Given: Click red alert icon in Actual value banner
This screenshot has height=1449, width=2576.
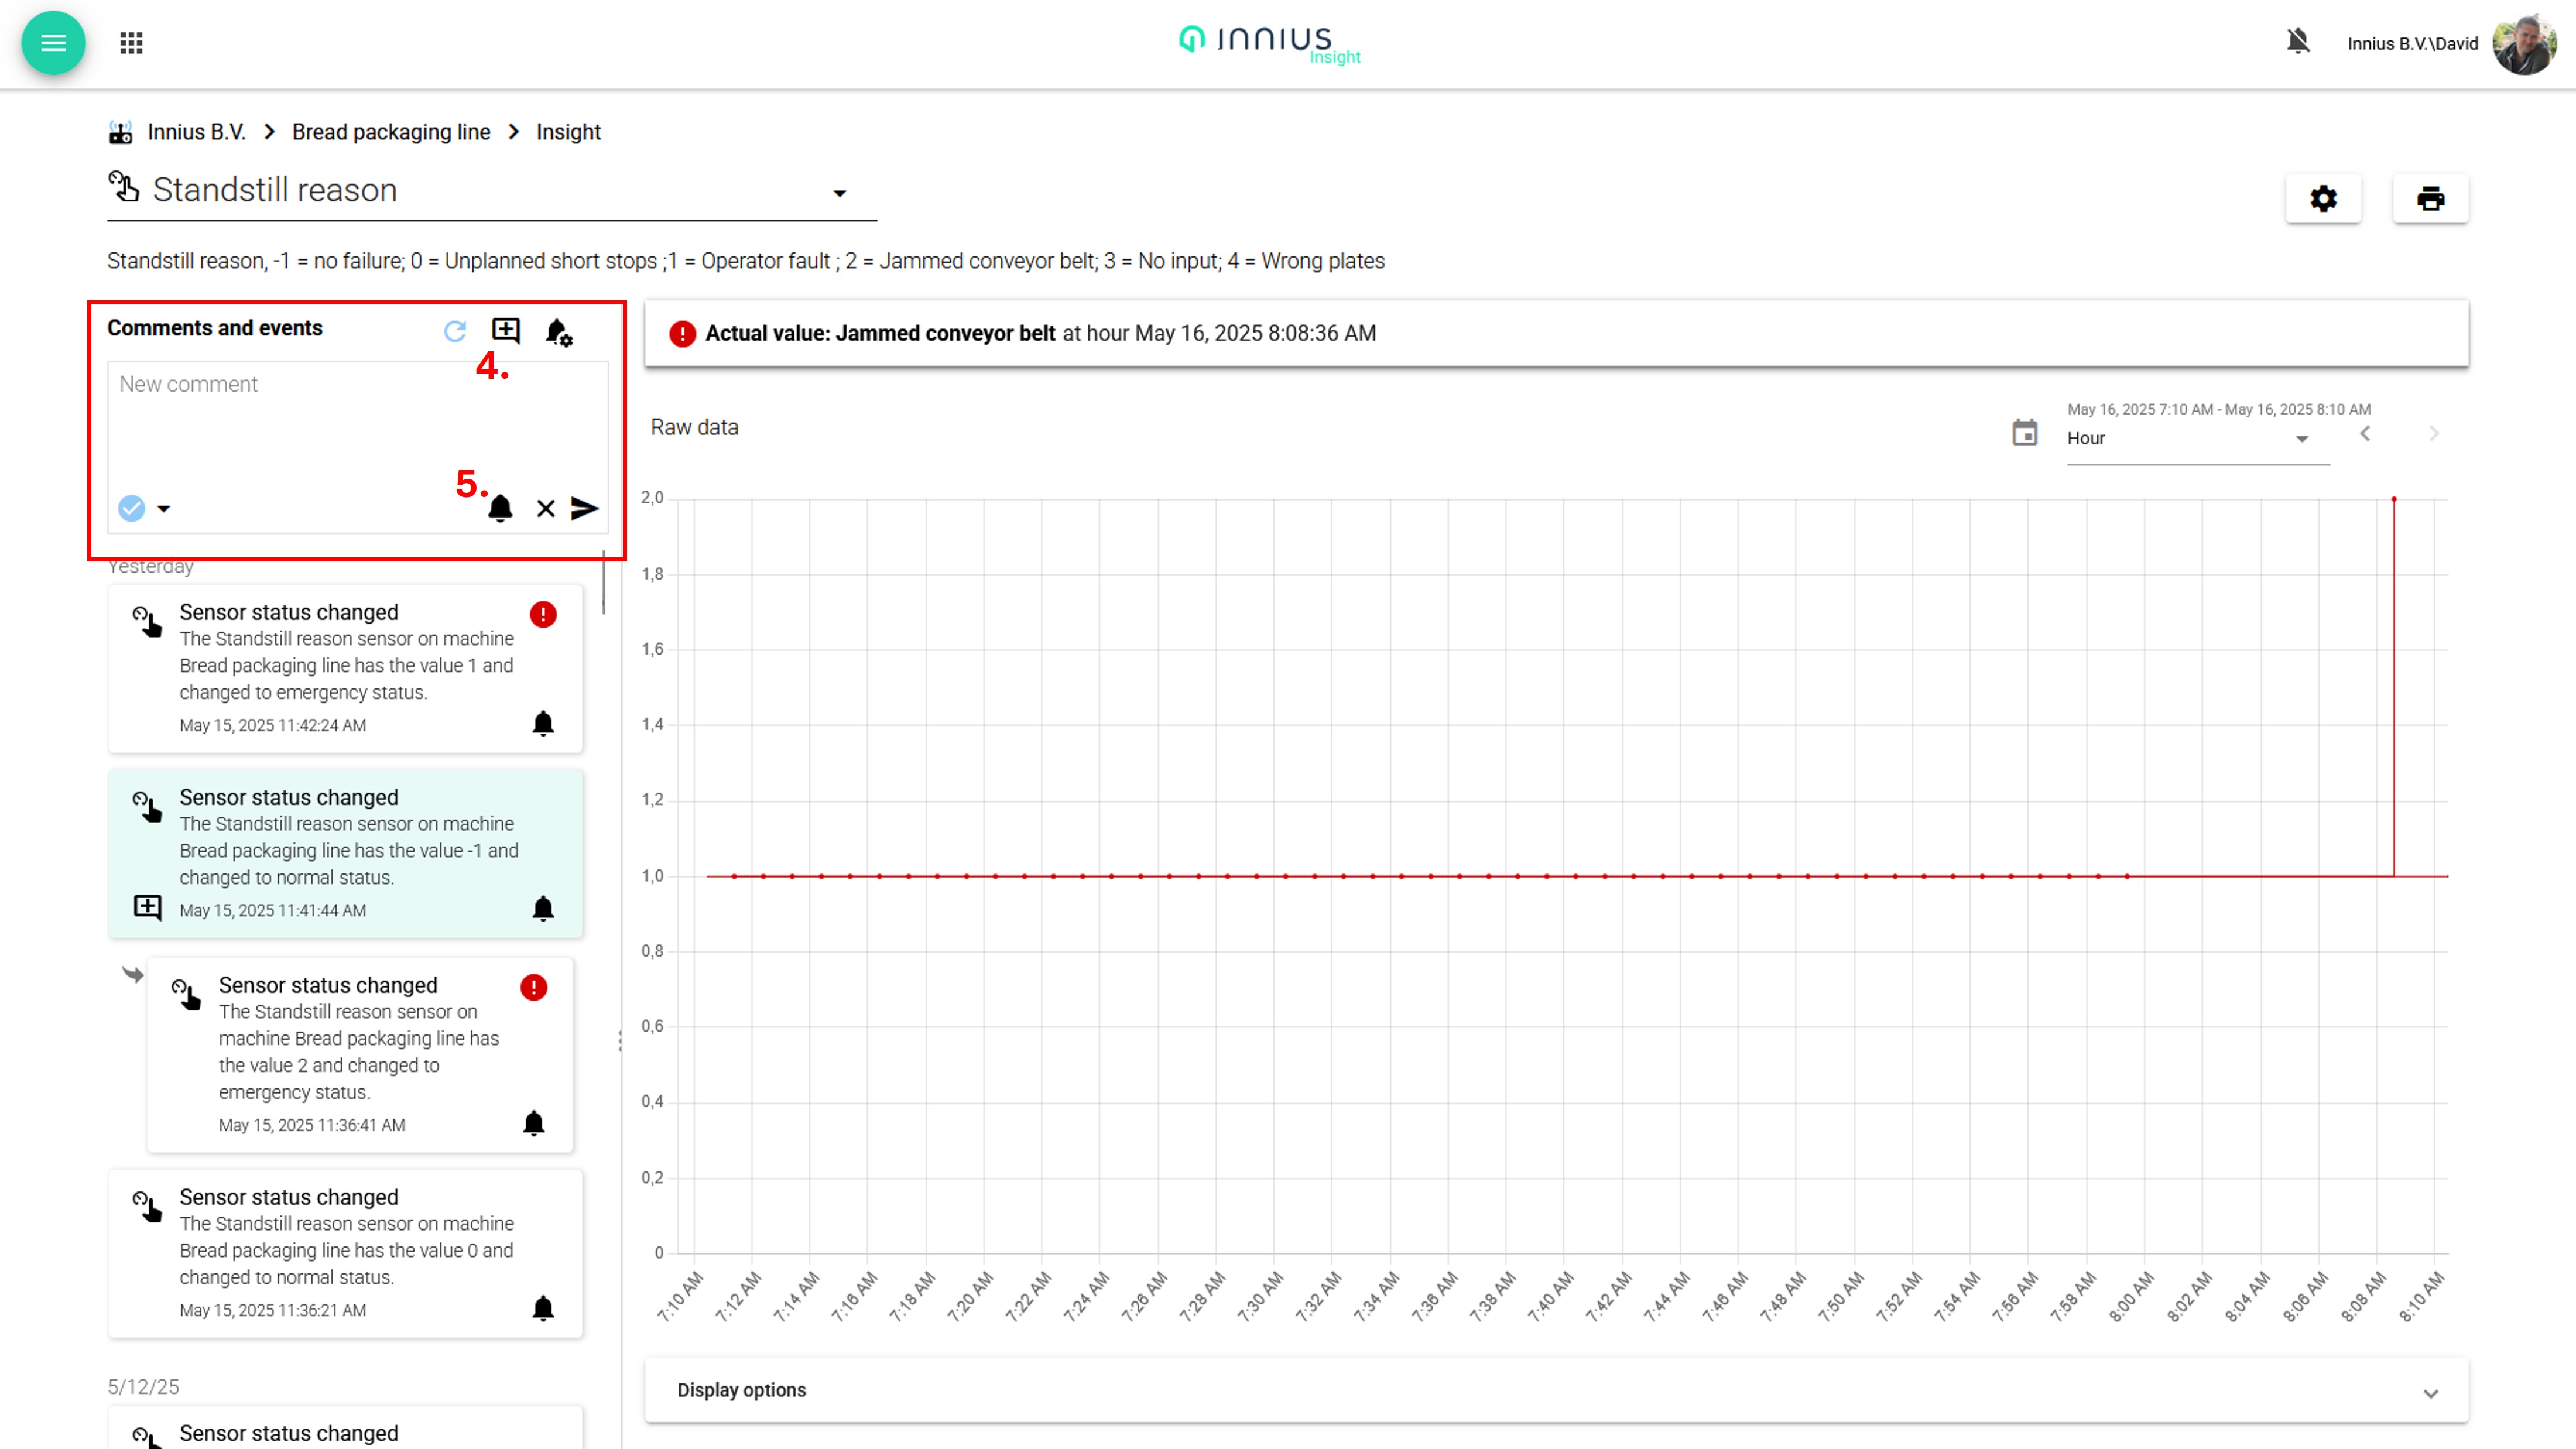Looking at the screenshot, I should (682, 334).
